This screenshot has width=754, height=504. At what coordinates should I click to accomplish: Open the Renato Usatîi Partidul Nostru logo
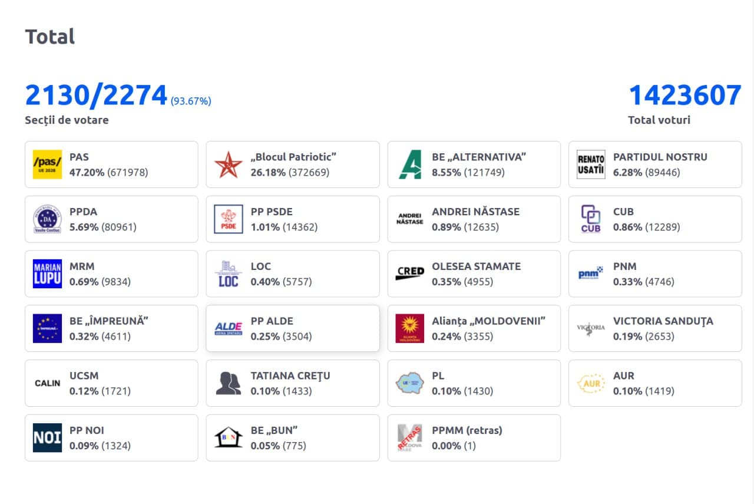point(590,164)
